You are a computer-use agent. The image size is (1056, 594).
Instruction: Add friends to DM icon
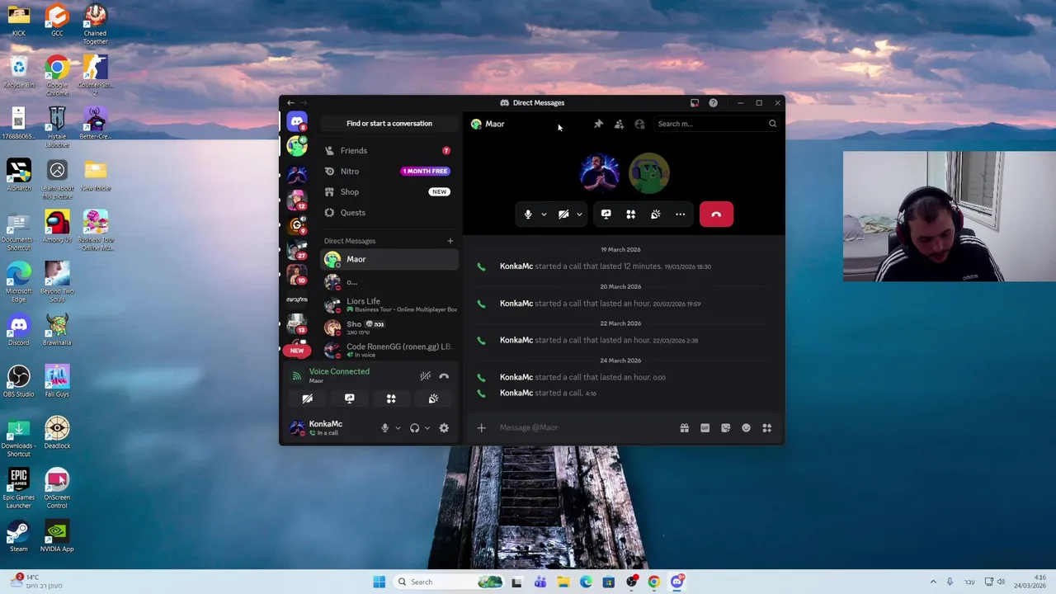click(619, 124)
